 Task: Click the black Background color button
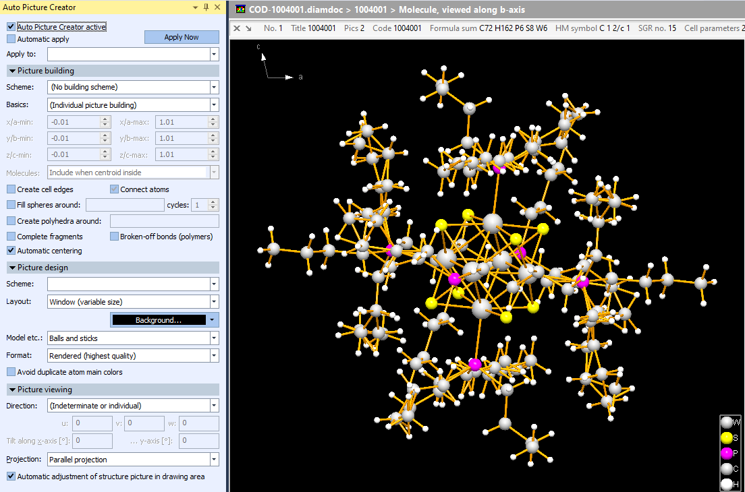(159, 320)
